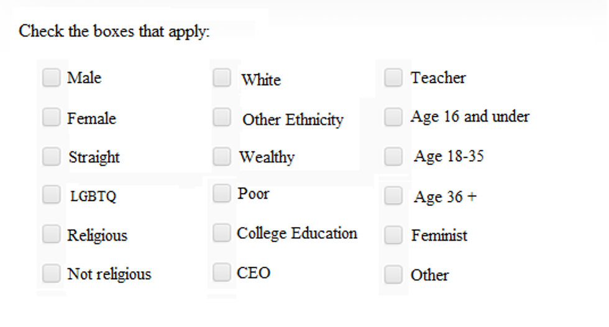609x327 pixels.
Task: Click the Not religious label text
Action: tap(109, 274)
